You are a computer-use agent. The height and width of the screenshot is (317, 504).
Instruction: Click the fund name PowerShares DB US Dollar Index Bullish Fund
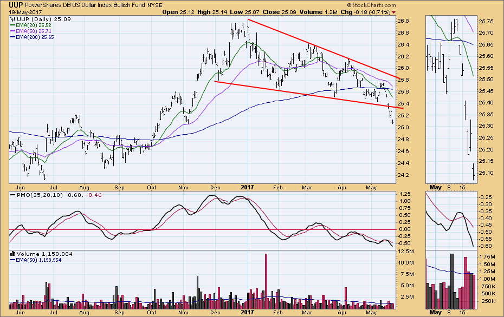tap(85, 5)
